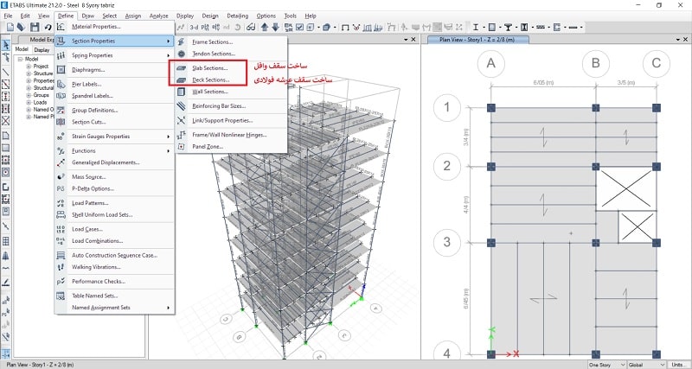Click the 3-d view toolbar button
The height and width of the screenshot is (369, 692).
pos(194,28)
